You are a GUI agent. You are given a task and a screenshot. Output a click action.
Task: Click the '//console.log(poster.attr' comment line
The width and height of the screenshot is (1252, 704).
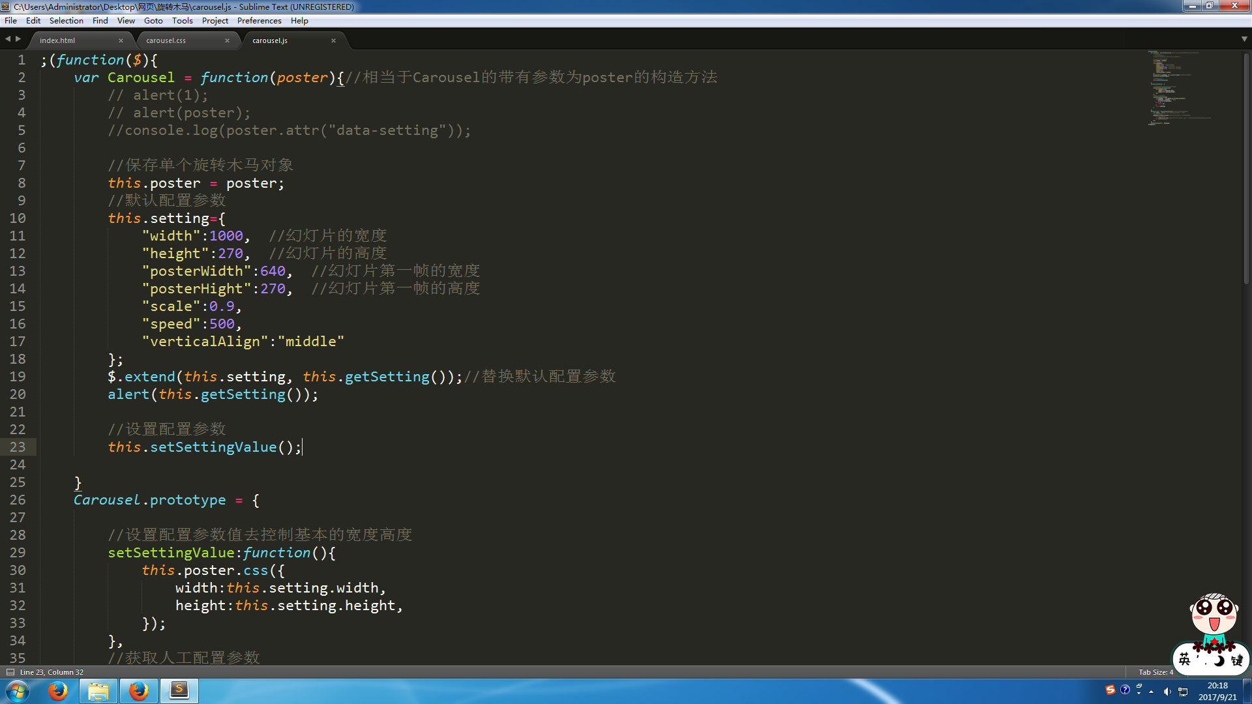pos(289,130)
